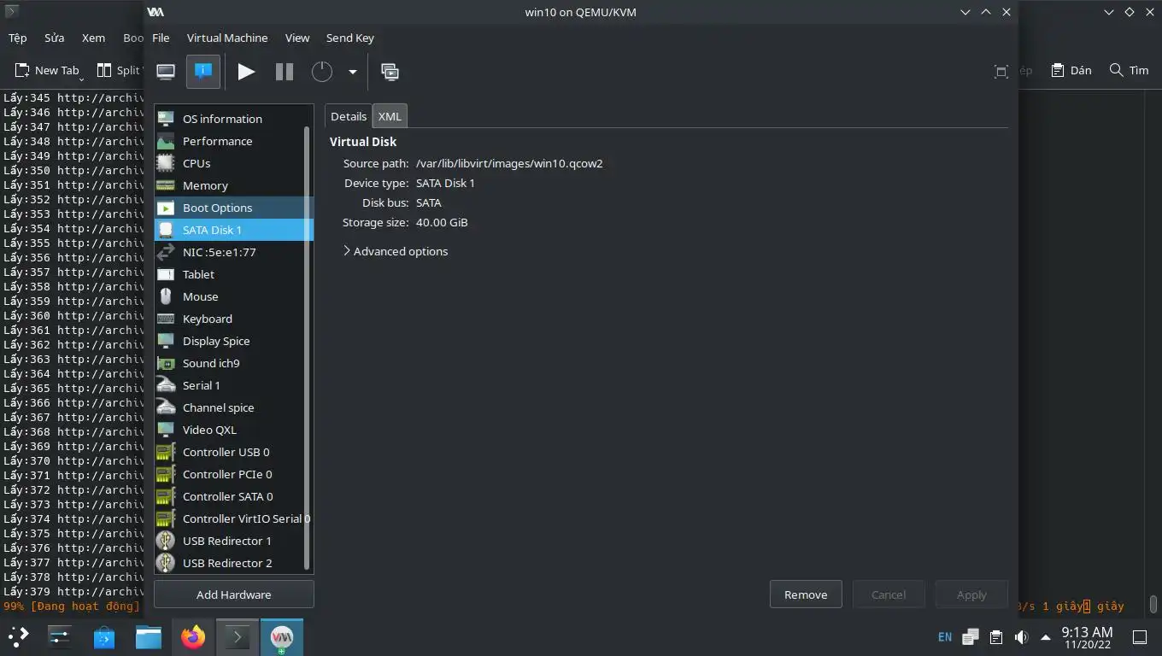The image size is (1162, 656).
Task: Click the EN keyboard layout indicator
Action: 945,636
